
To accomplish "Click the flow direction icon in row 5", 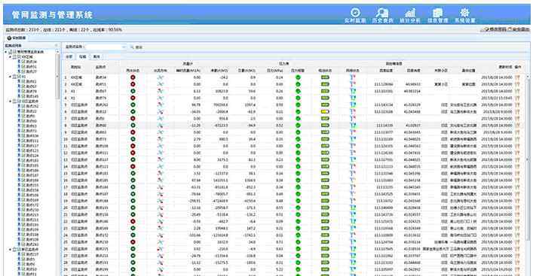I will [x=161, y=105].
